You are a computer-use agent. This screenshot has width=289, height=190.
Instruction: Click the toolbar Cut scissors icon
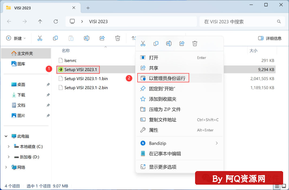click(x=40, y=38)
